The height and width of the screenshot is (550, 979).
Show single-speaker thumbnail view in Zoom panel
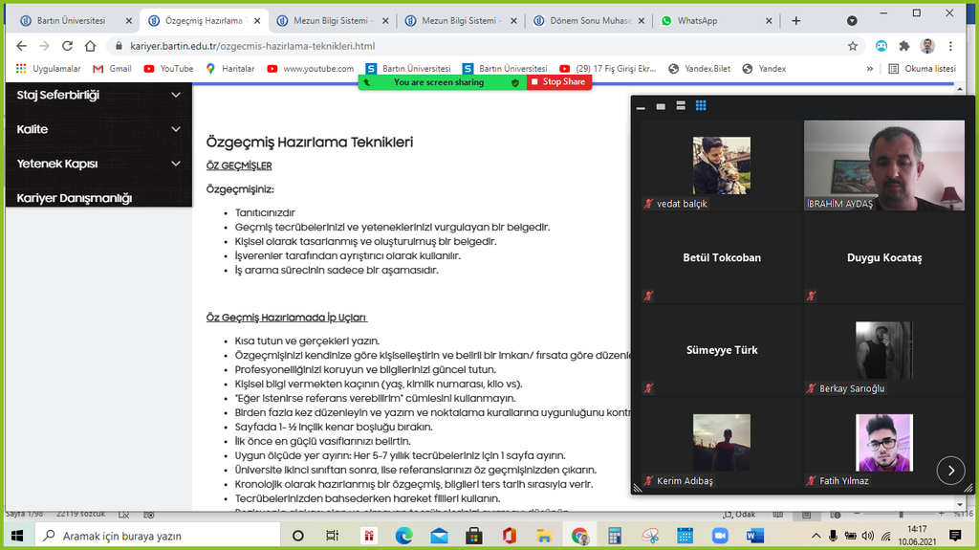661,106
